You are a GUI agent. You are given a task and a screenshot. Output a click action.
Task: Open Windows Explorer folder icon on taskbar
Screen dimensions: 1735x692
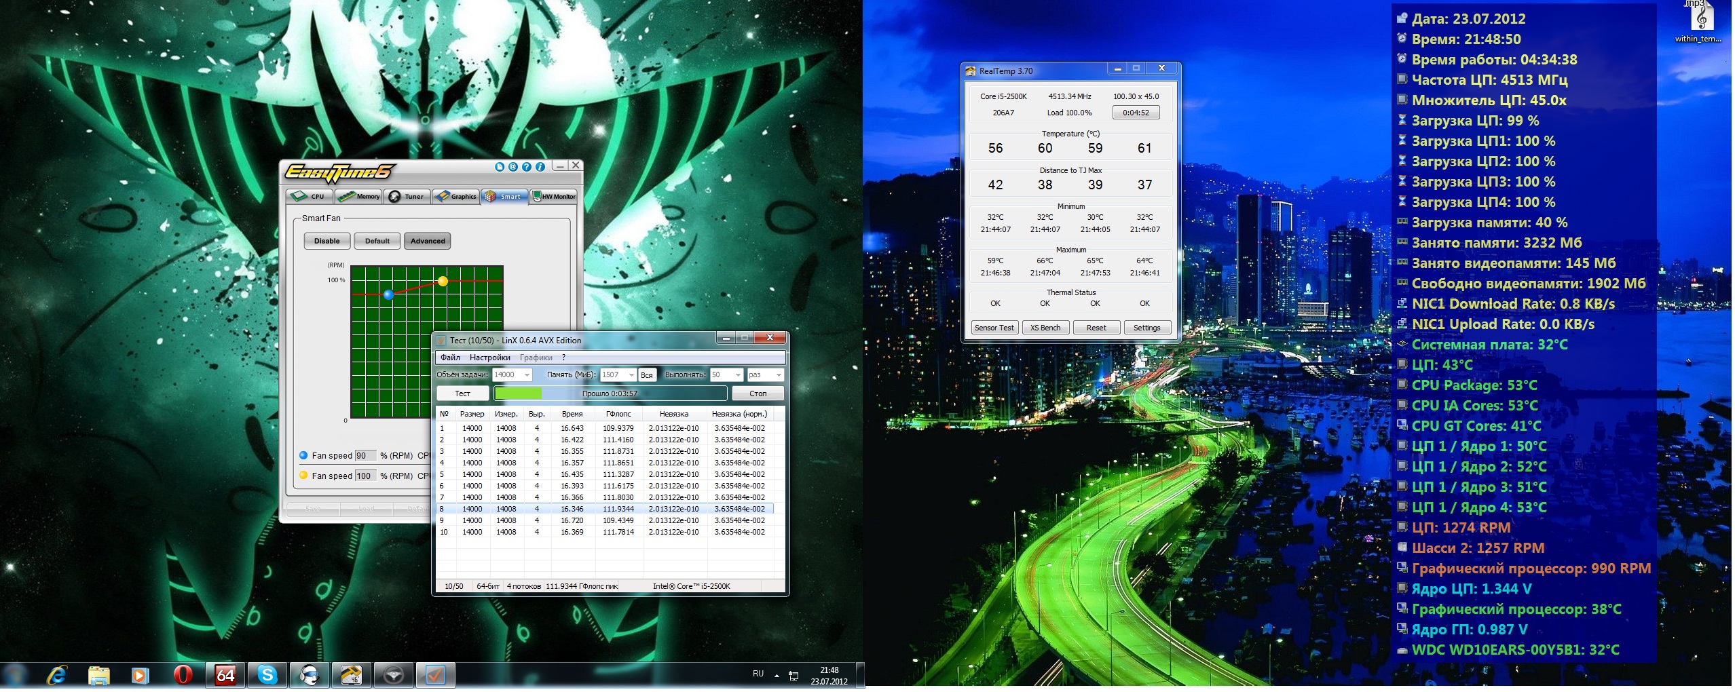pyautogui.click(x=99, y=675)
